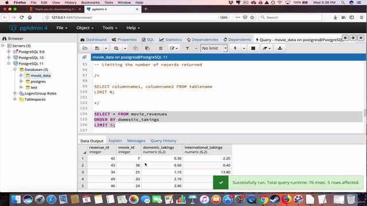
Task: Click the Firefox Search field
Action: pyautogui.click(x=290, y=18)
